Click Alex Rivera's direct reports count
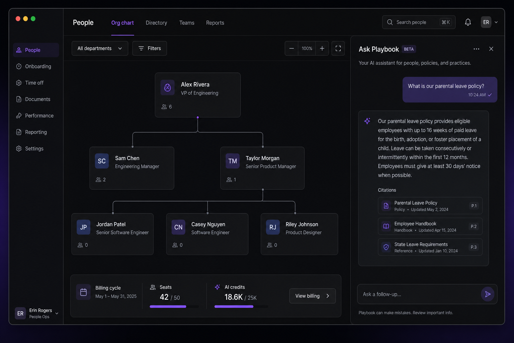 [167, 107]
